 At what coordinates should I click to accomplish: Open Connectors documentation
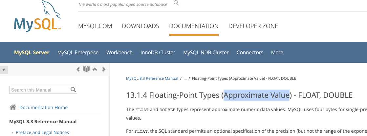click(250, 53)
